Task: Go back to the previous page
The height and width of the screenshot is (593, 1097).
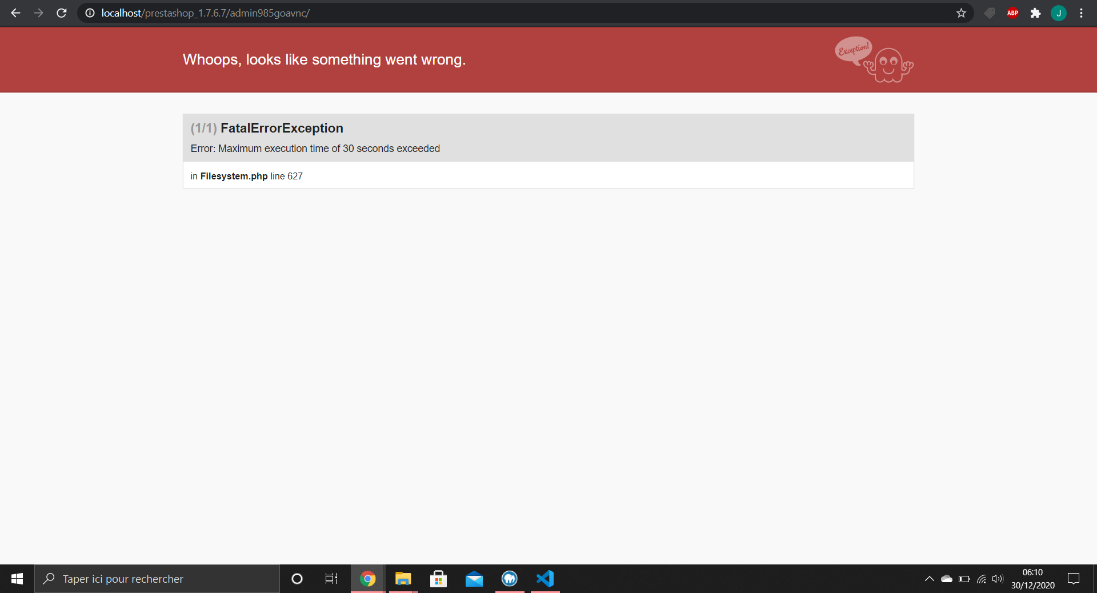Action: [15, 13]
